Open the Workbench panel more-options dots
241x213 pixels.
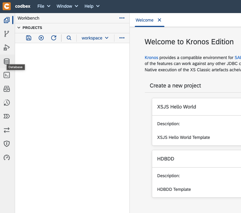point(122,18)
